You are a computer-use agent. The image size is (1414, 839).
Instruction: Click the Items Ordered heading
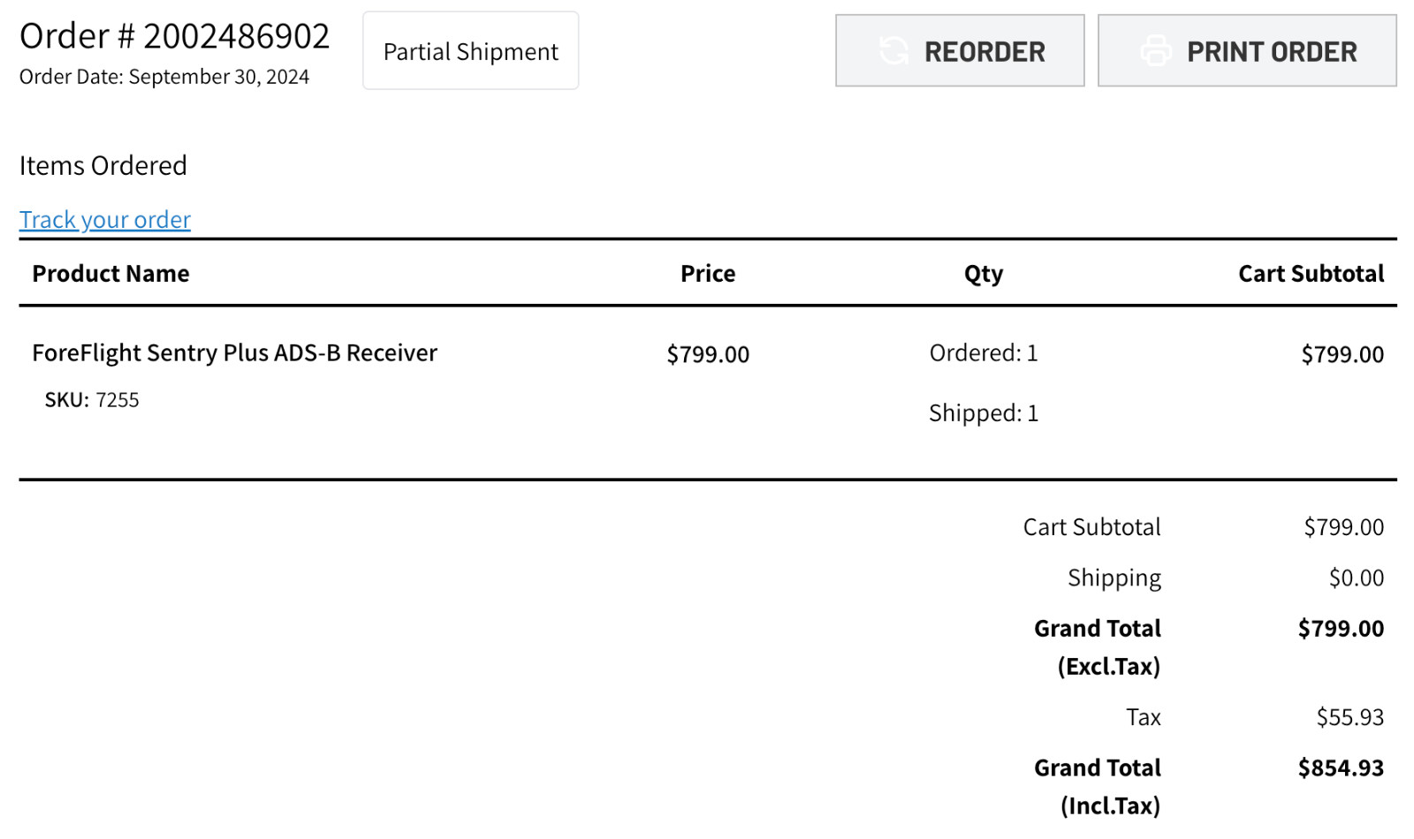103,165
